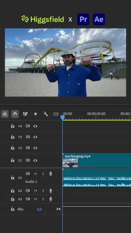Mute audio track A2
Image resolution: width=131 pixels, height=233 pixels.
tap(35, 191)
